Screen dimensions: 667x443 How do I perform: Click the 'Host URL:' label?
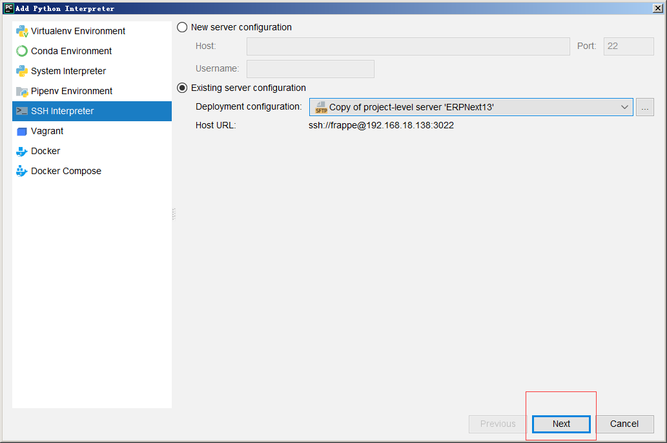[x=216, y=125]
